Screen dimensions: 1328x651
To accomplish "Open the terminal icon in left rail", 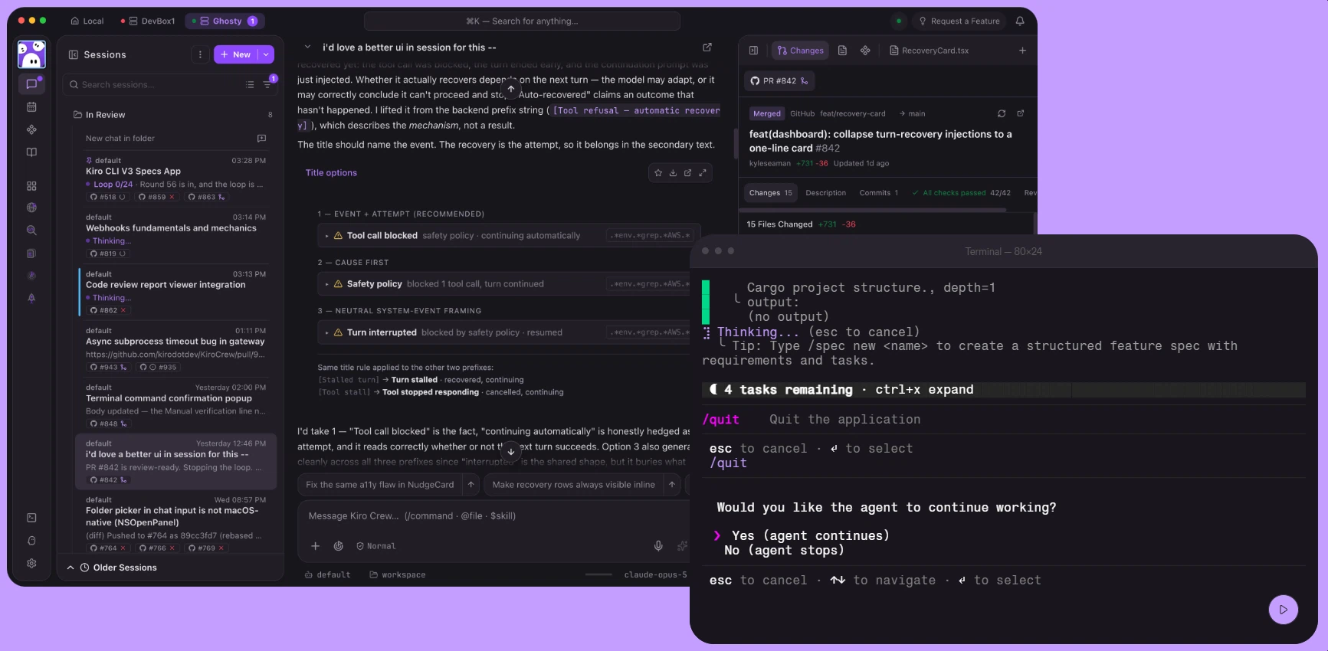I will tap(31, 518).
